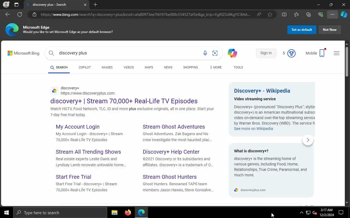Start Read aloud from address bar
This screenshot has width=350, height=218.
point(259,14)
